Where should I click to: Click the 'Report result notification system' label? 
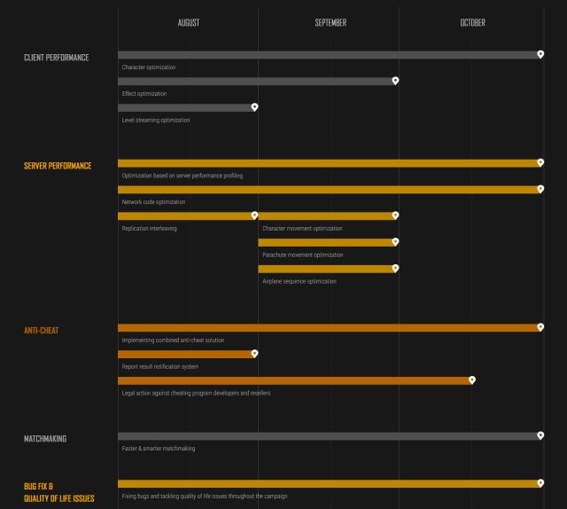[x=160, y=367]
